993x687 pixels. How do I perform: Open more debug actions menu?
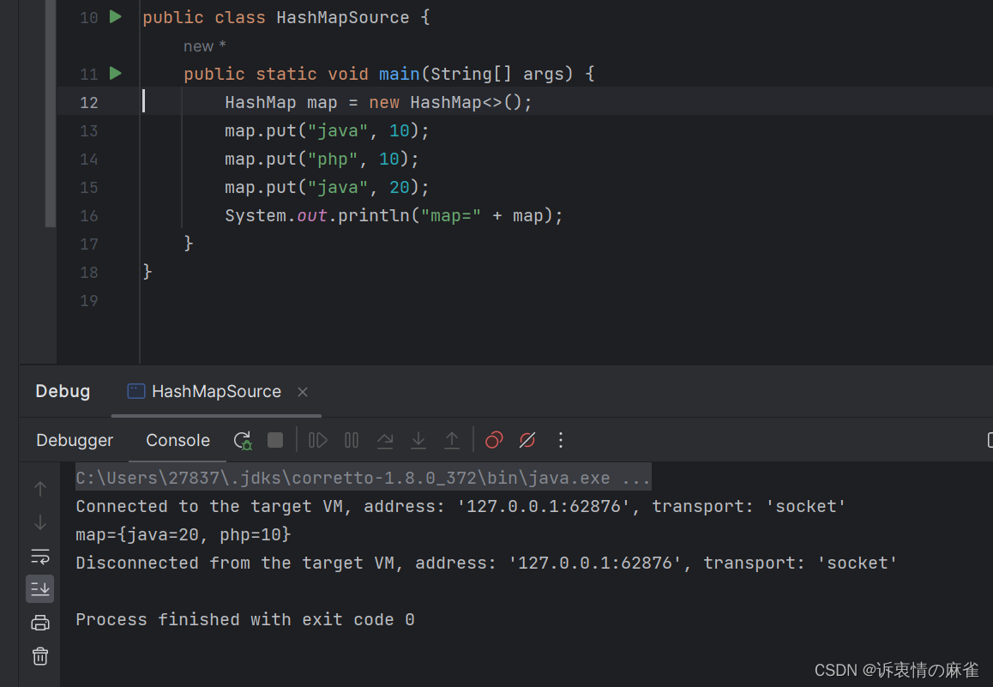[561, 440]
